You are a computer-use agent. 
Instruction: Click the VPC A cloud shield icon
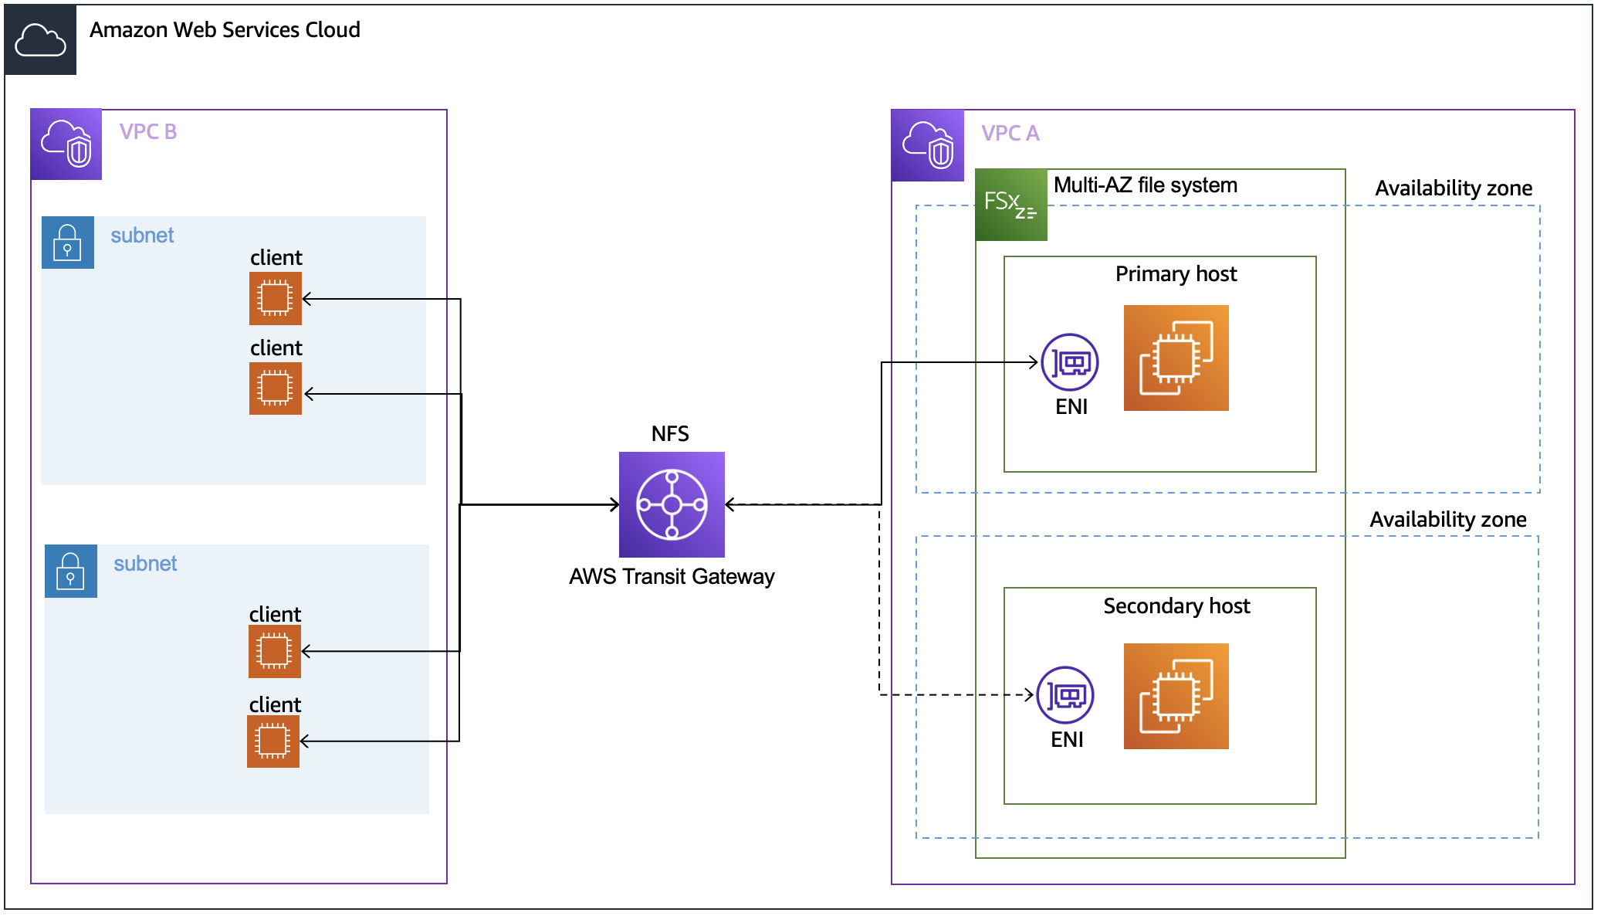tap(927, 144)
